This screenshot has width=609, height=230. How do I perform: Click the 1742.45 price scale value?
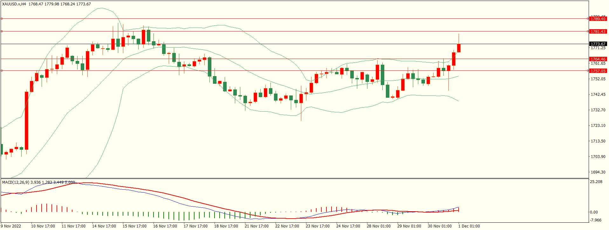598,95
